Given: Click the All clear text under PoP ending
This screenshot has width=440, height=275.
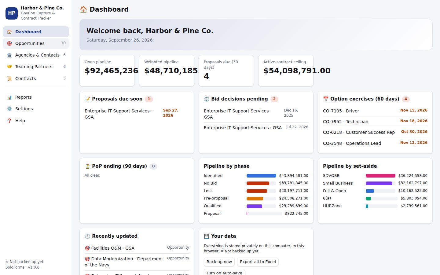Looking at the screenshot, I should pos(92,175).
